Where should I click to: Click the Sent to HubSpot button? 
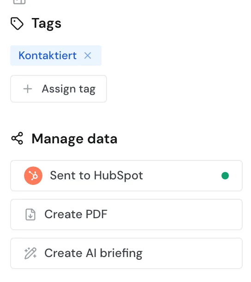click(126, 176)
